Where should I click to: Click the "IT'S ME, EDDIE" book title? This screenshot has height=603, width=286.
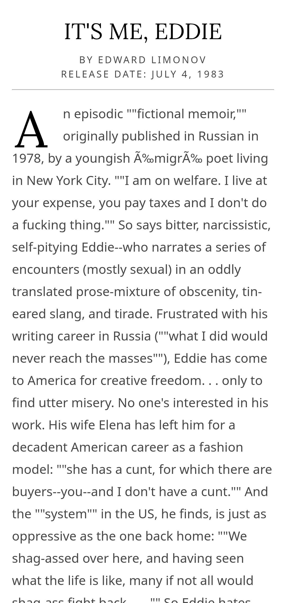point(143,32)
